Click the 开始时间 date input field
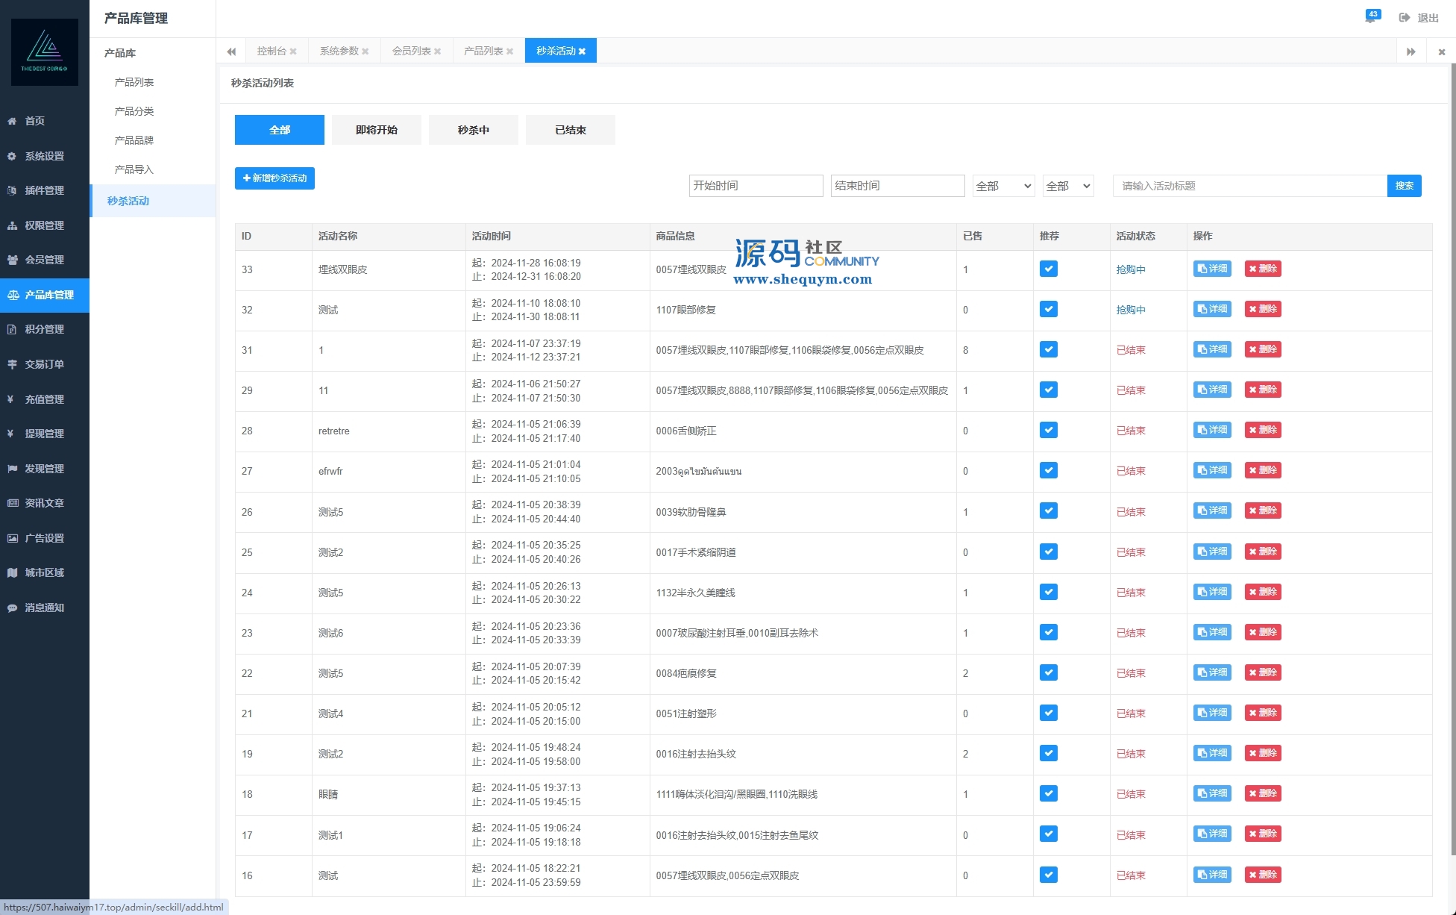 pyautogui.click(x=756, y=186)
